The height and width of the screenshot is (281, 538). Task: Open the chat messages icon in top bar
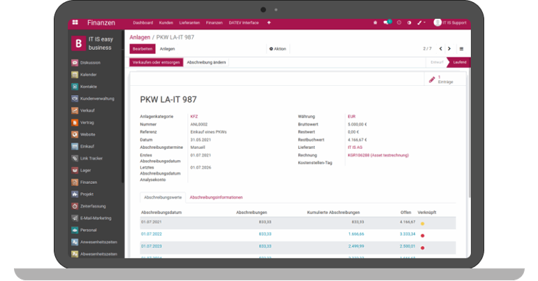tap(386, 22)
